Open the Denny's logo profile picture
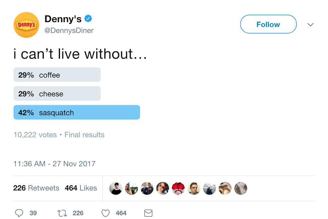 [x=26, y=25]
